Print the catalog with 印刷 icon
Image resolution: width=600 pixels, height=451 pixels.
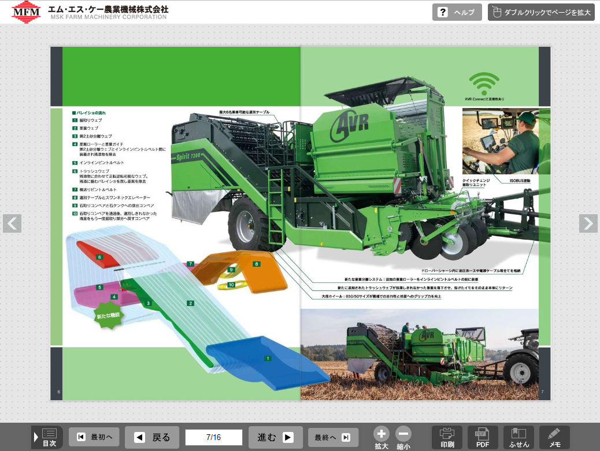(x=447, y=438)
